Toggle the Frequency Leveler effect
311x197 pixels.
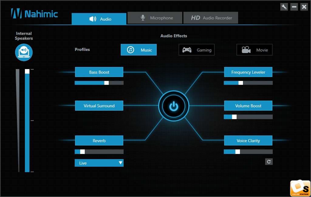(x=248, y=72)
